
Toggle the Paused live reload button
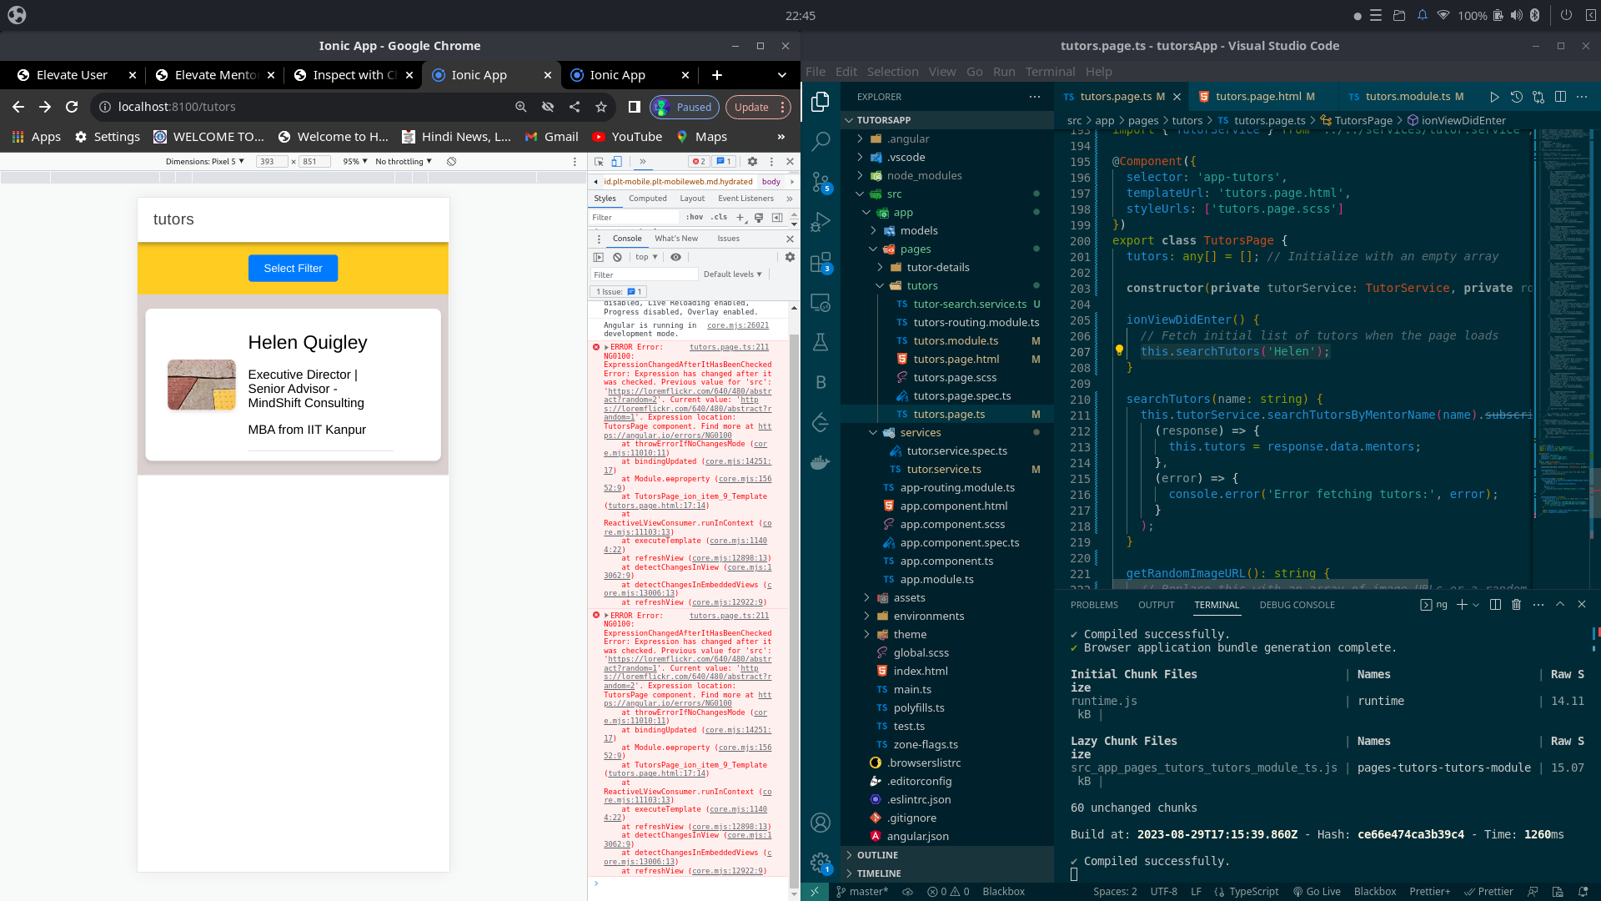click(684, 106)
